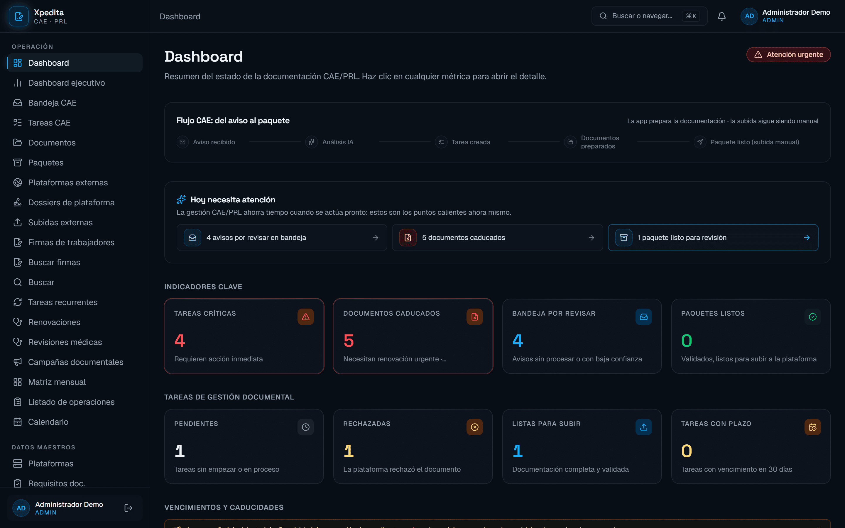Image resolution: width=845 pixels, height=528 pixels.
Task: Open the Paquetes listos card
Action: (x=751, y=336)
